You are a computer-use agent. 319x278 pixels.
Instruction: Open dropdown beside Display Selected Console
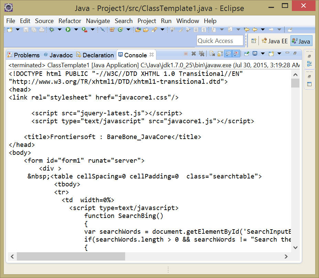[x=263, y=54]
